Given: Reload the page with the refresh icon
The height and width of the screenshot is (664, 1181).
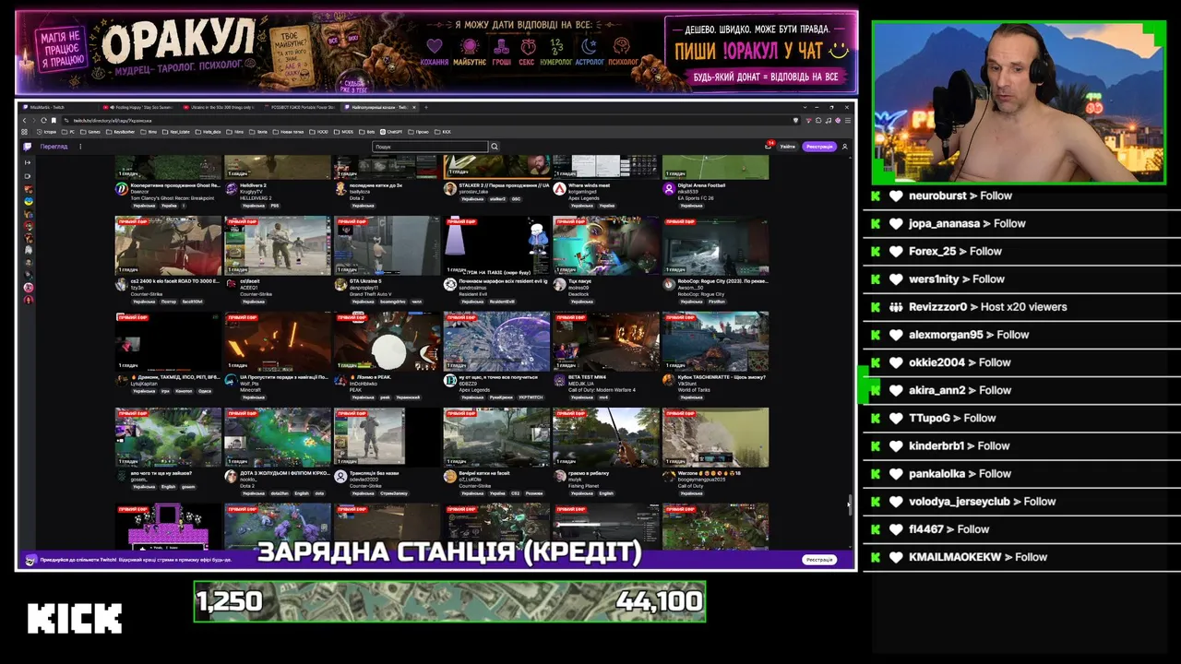Looking at the screenshot, I should (x=43, y=120).
